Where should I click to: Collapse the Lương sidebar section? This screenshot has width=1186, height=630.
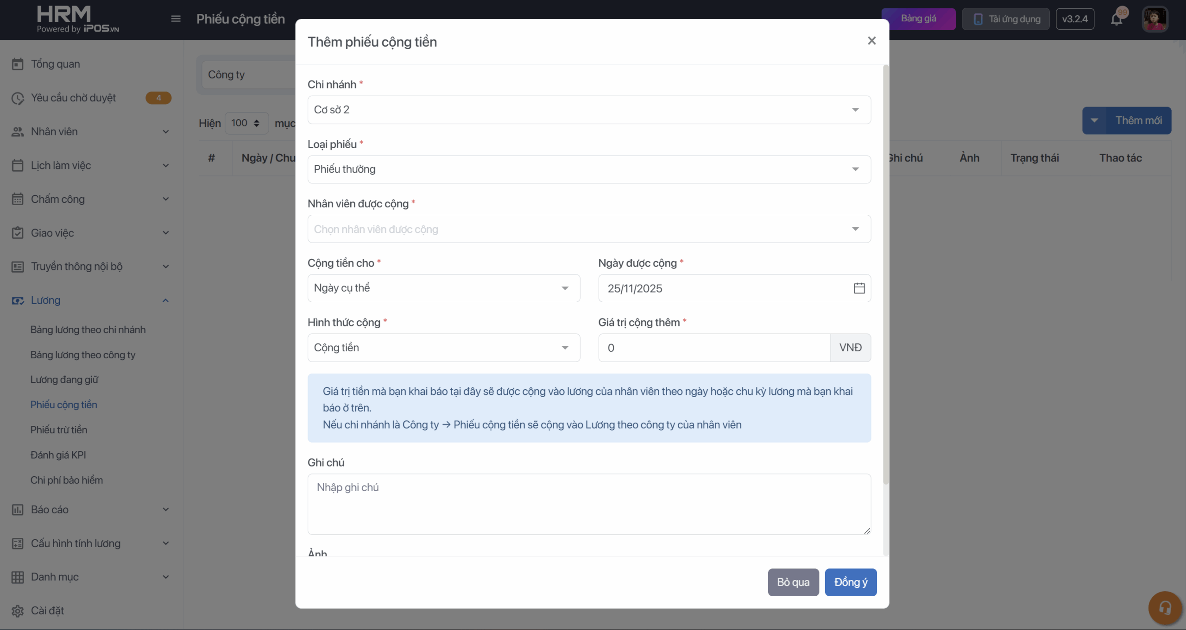[x=165, y=300]
